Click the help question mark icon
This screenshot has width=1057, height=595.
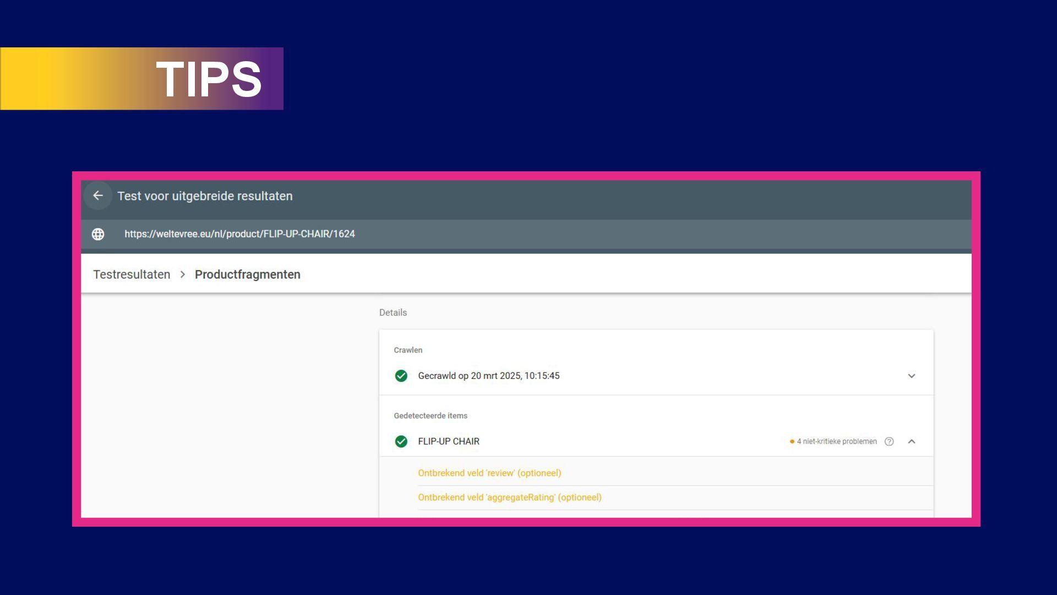coord(889,441)
